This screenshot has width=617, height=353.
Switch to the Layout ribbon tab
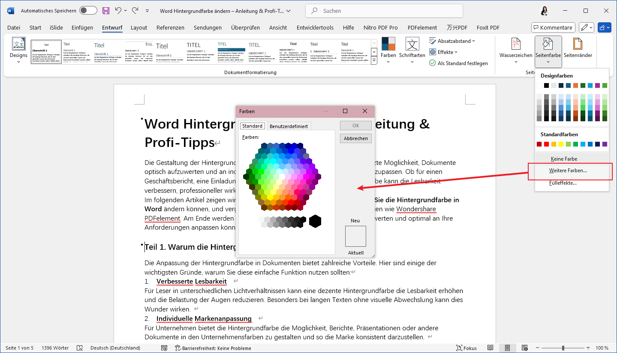click(x=139, y=27)
